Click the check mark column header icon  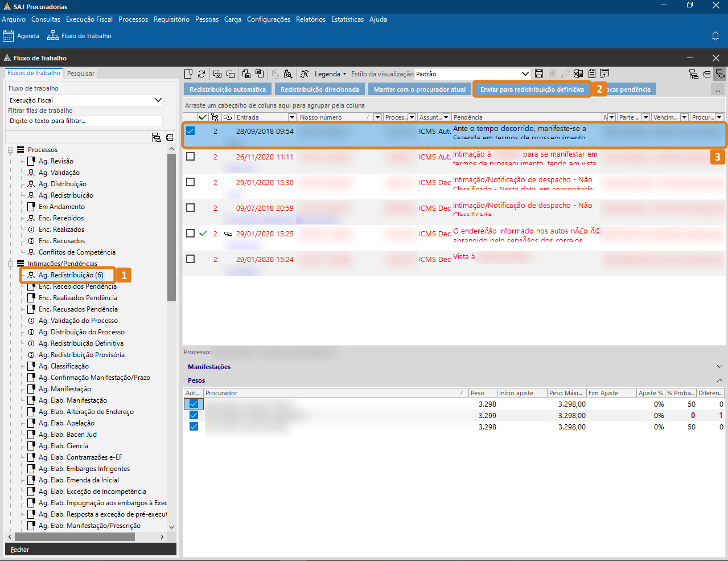coord(203,117)
